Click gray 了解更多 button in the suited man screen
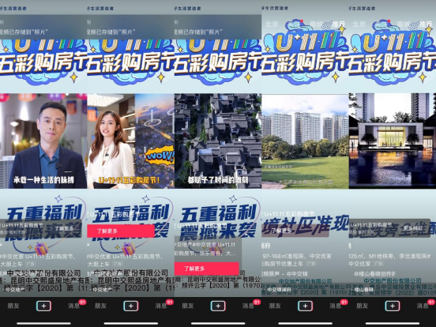436x327 pixels. tap(64, 228)
